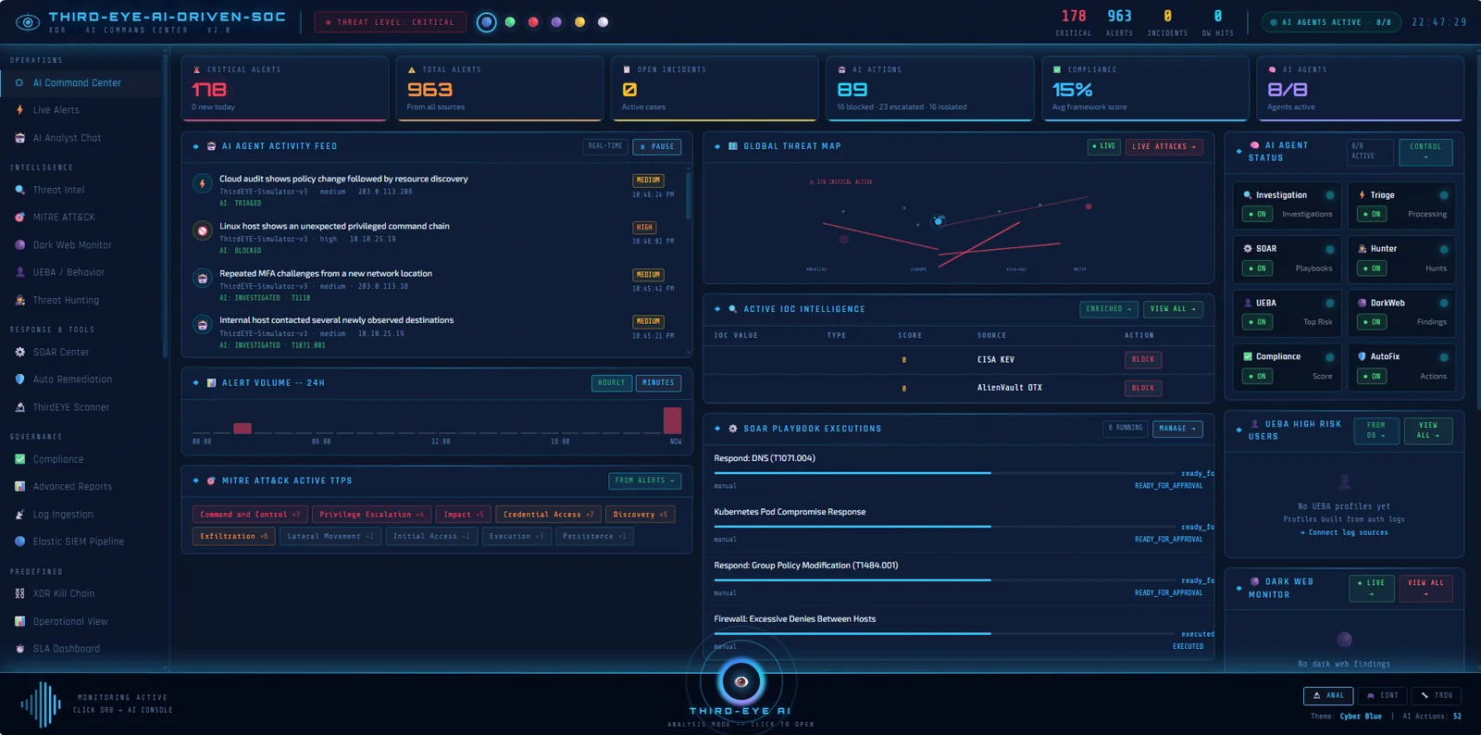Open Dark Web Monitor in sidebar
The image size is (1481, 735).
tap(72, 245)
